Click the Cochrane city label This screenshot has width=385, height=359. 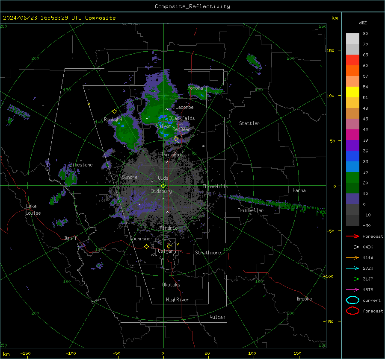pos(140,239)
